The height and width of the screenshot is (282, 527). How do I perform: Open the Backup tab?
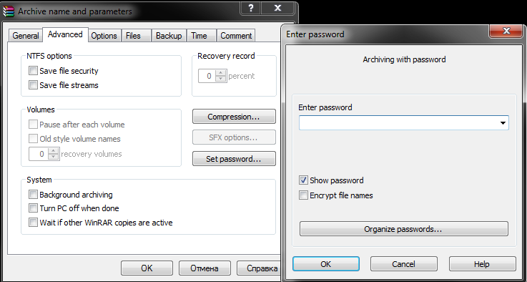point(169,36)
